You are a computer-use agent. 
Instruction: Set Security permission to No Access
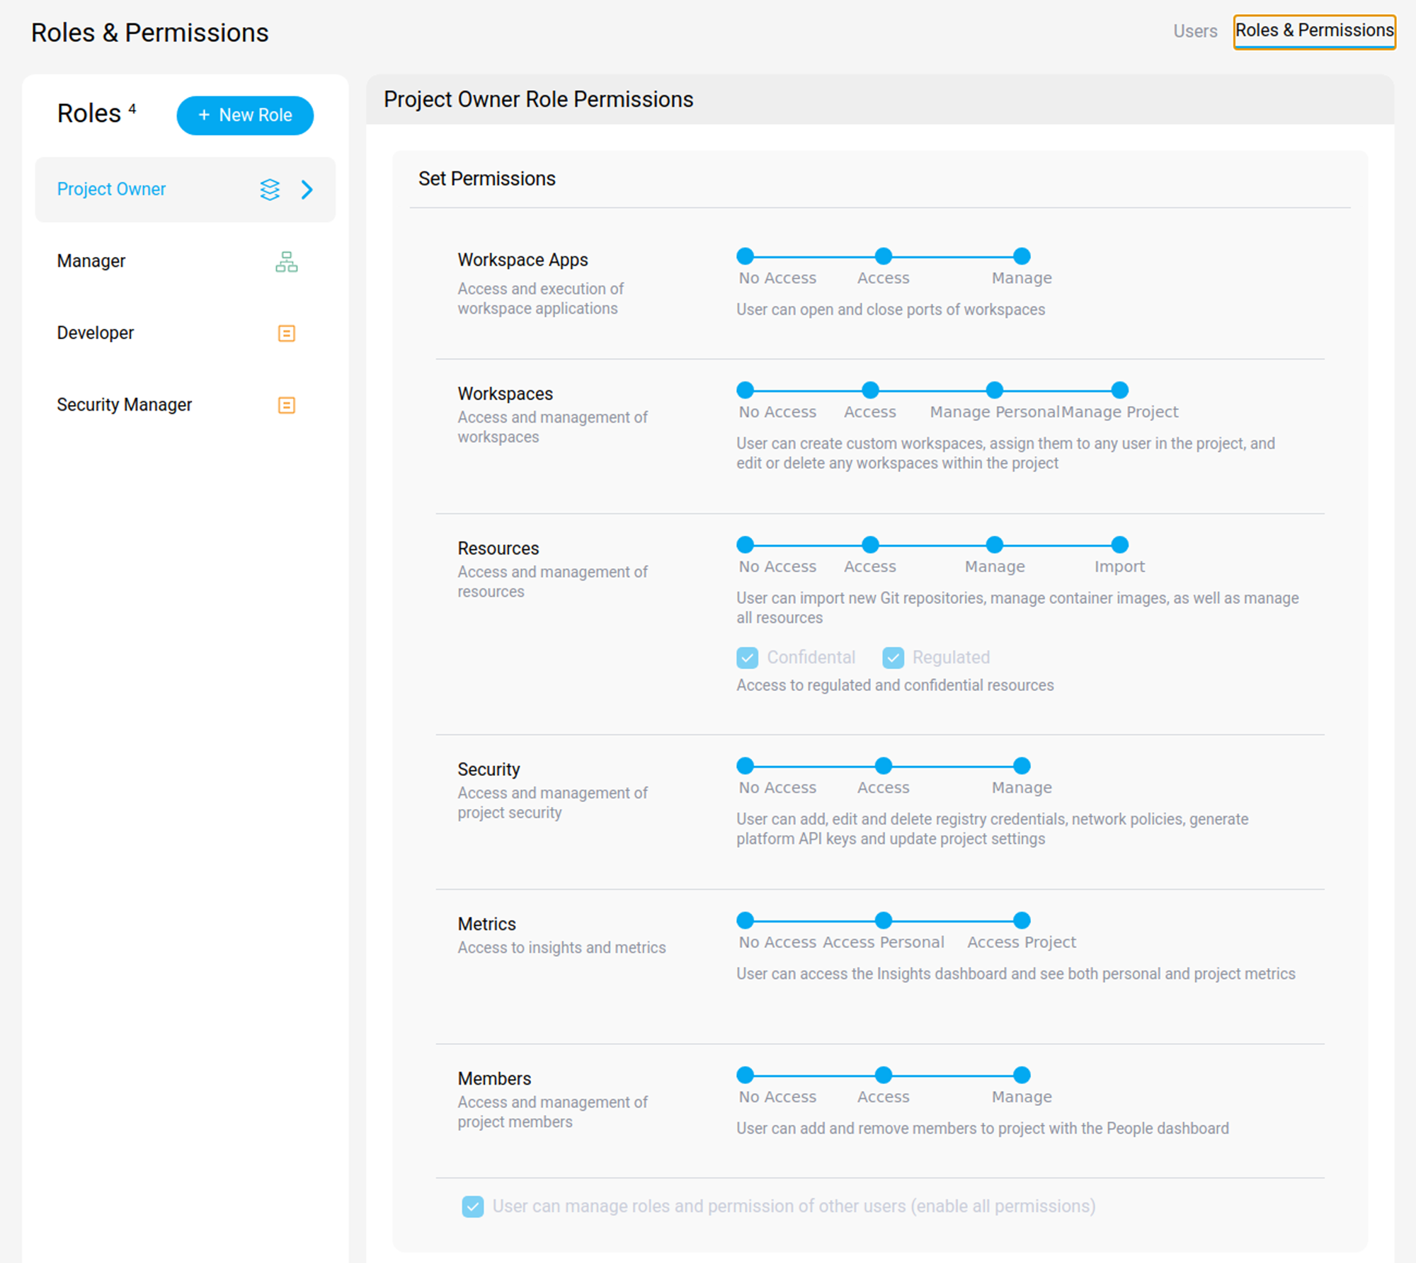(x=744, y=765)
